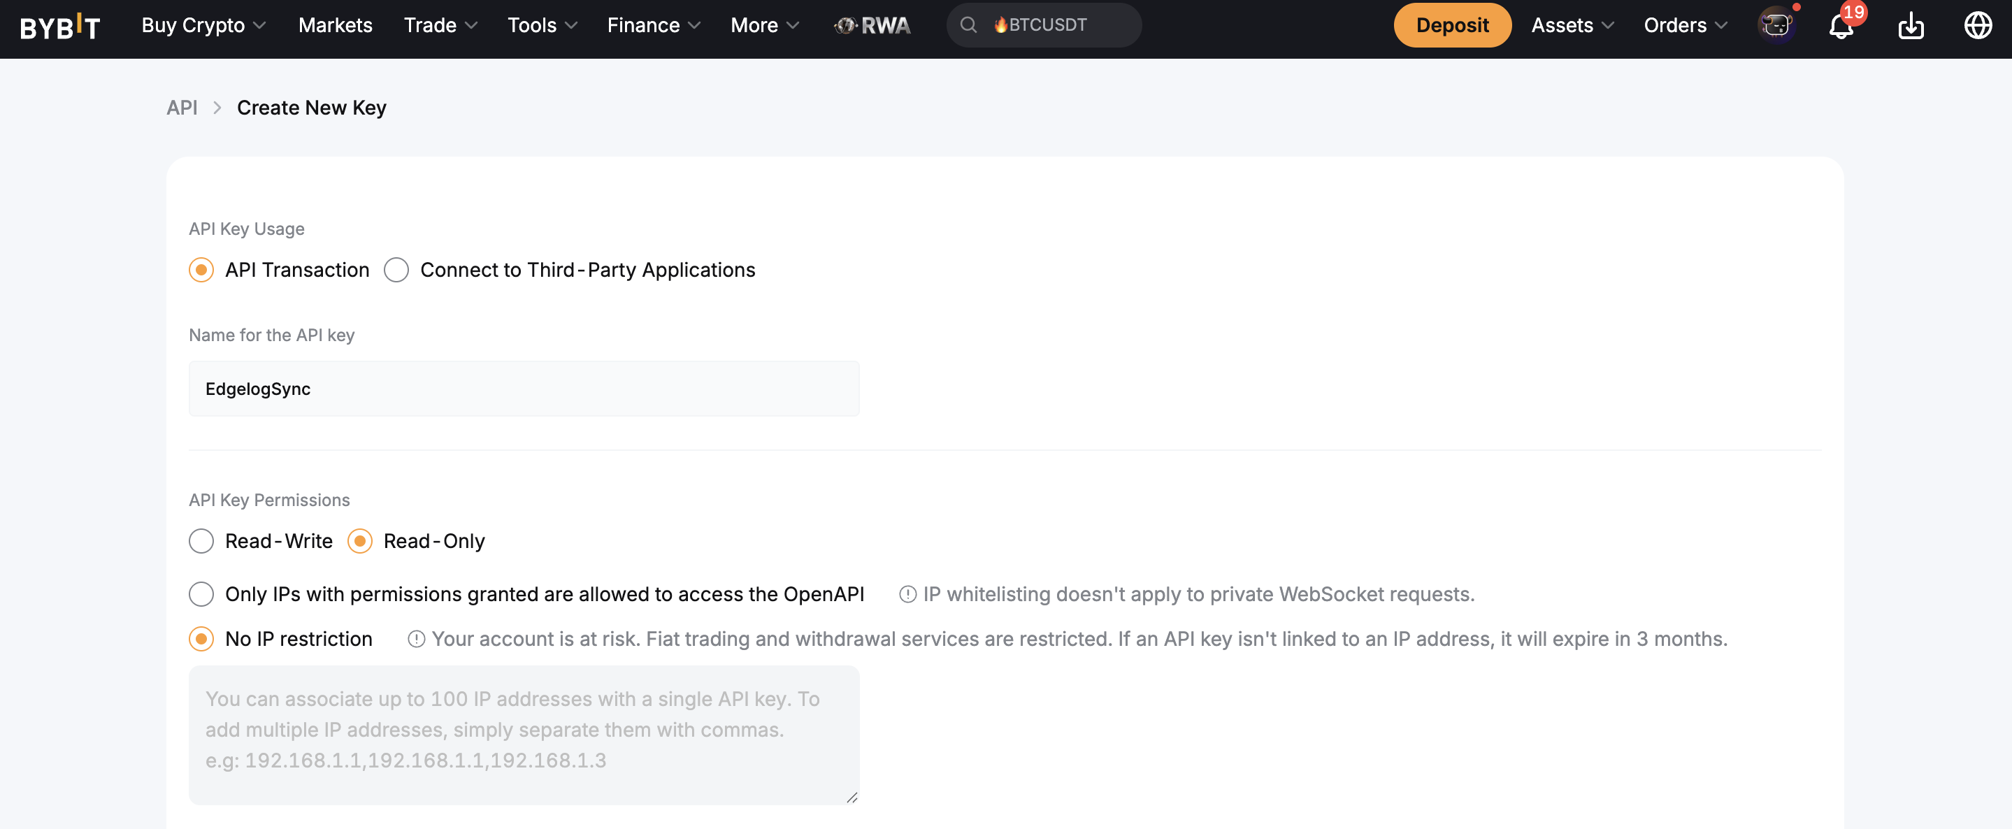Click the Deposit button
Viewport: 2012px width, 829px height.
[1452, 25]
